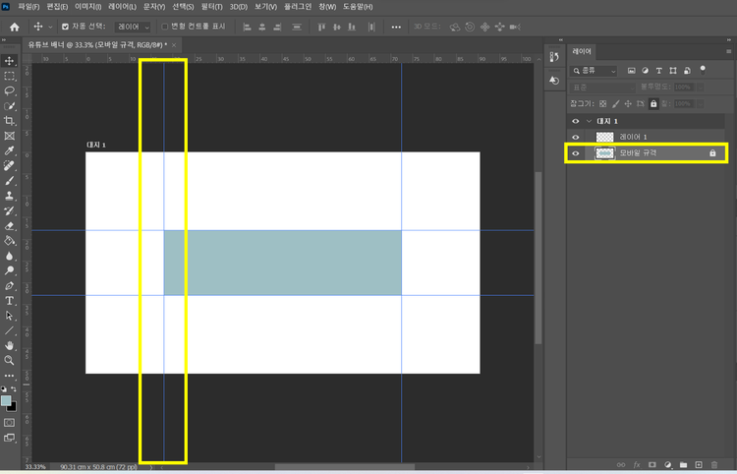The image size is (737, 474).
Task: Select the Hand tool
Action: (x=10, y=345)
